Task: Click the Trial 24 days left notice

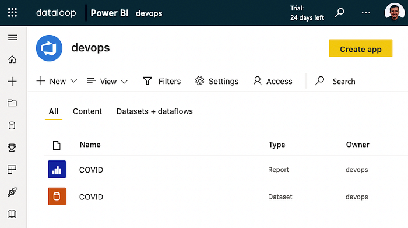Action: (307, 13)
